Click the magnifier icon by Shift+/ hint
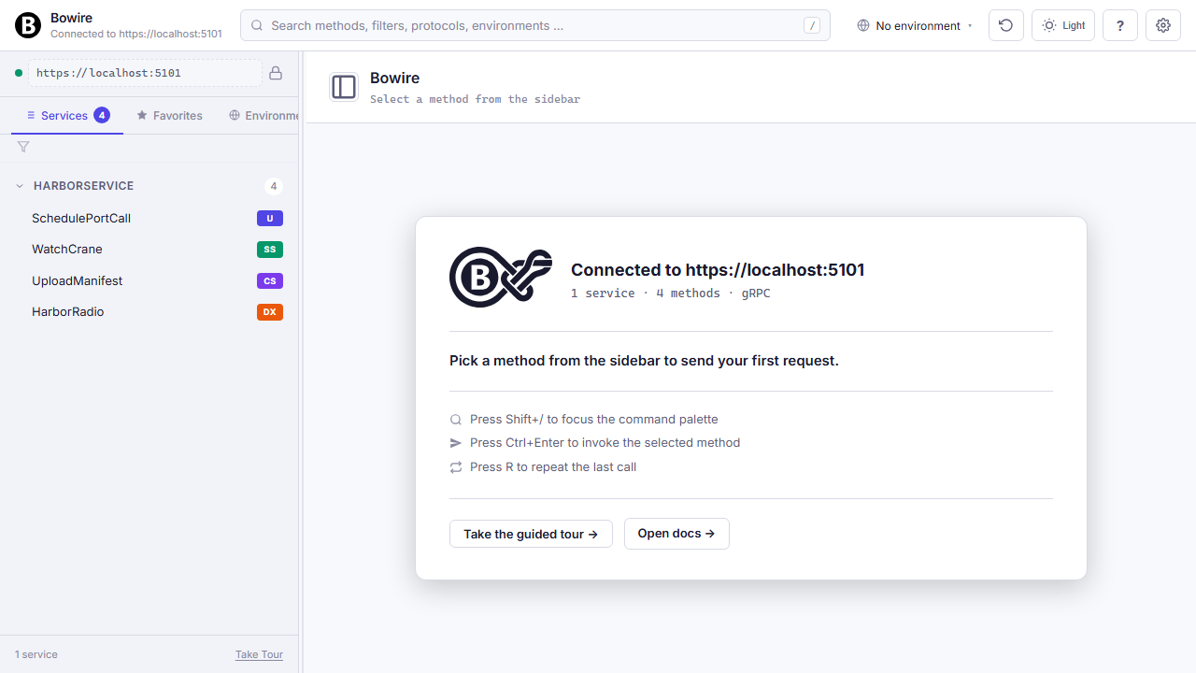1196x673 pixels. click(456, 420)
